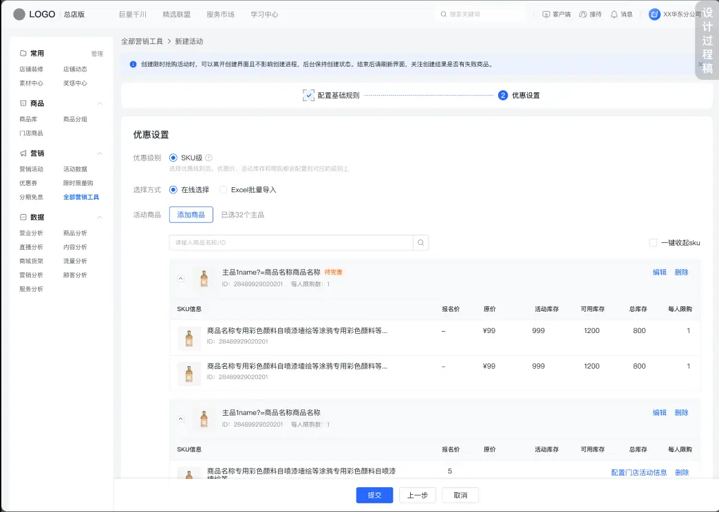Screen dimensions: 719x512
Task: Click the 配置基础规则 completed step icon
Action: [x=309, y=95]
